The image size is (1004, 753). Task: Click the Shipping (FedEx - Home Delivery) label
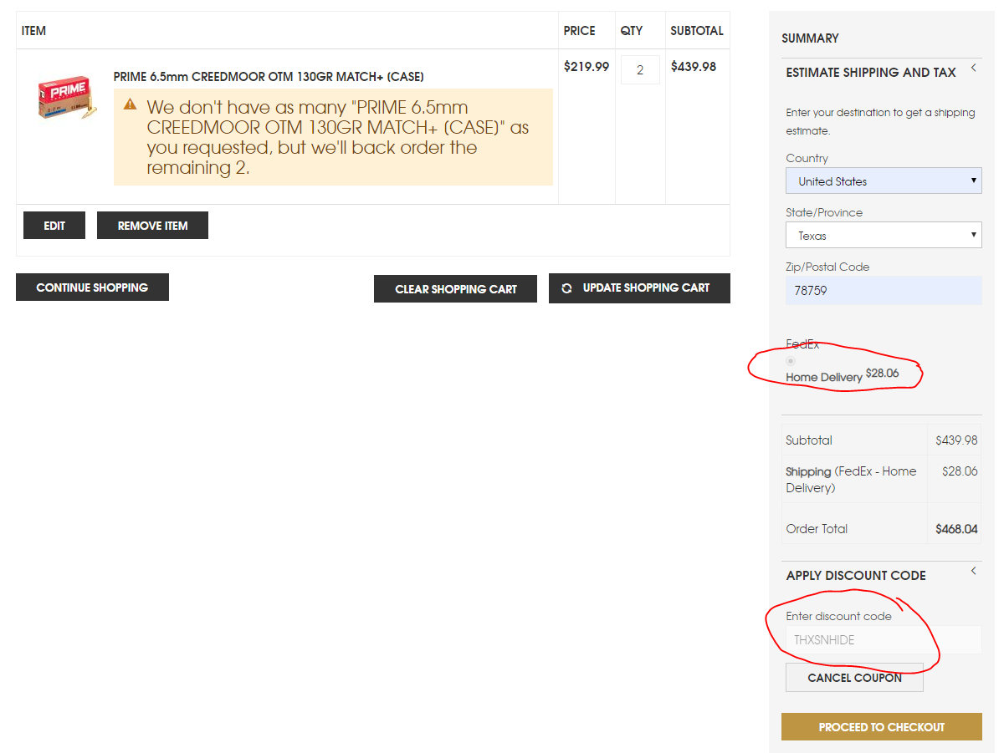click(851, 480)
